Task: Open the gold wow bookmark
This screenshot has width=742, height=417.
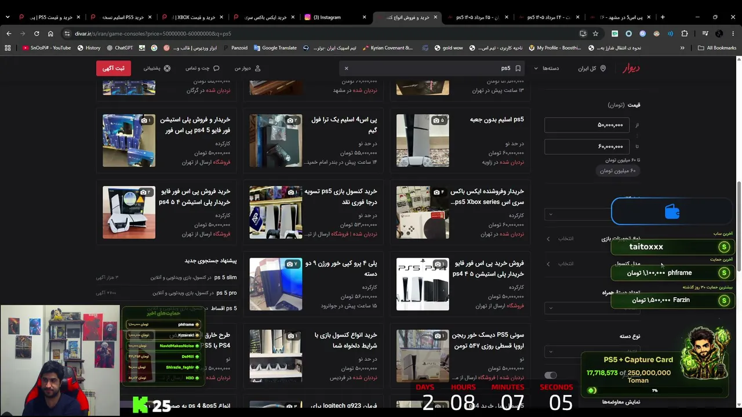Action: [x=448, y=48]
